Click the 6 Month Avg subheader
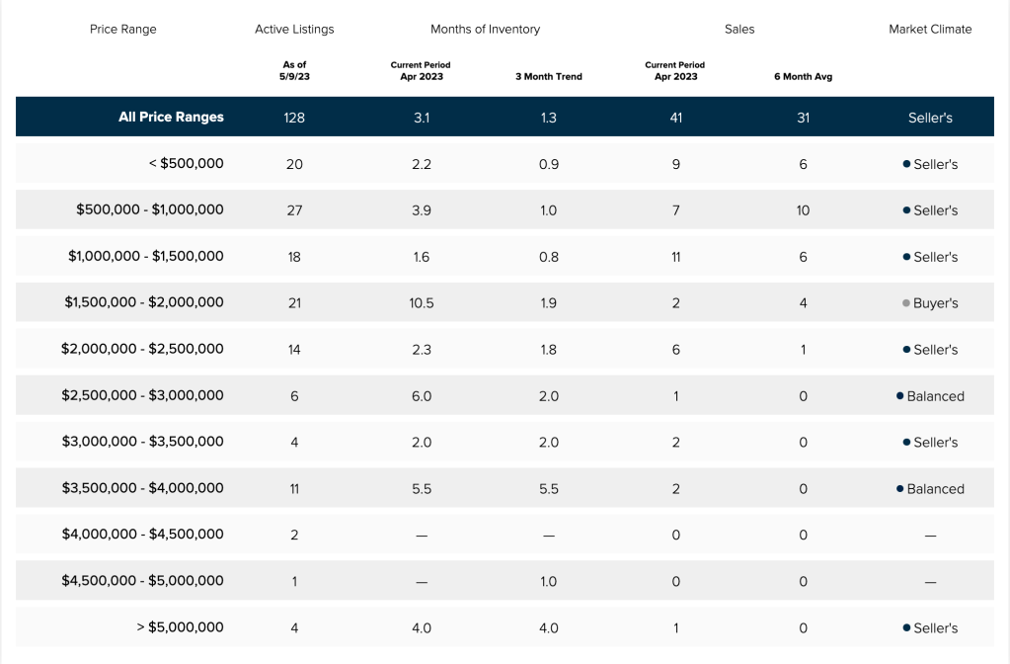 click(x=803, y=76)
